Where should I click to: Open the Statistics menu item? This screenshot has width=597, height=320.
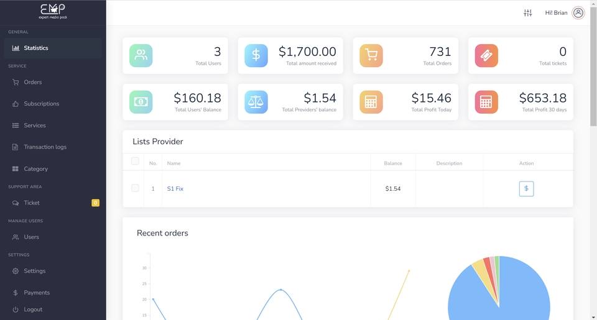pyautogui.click(x=53, y=48)
